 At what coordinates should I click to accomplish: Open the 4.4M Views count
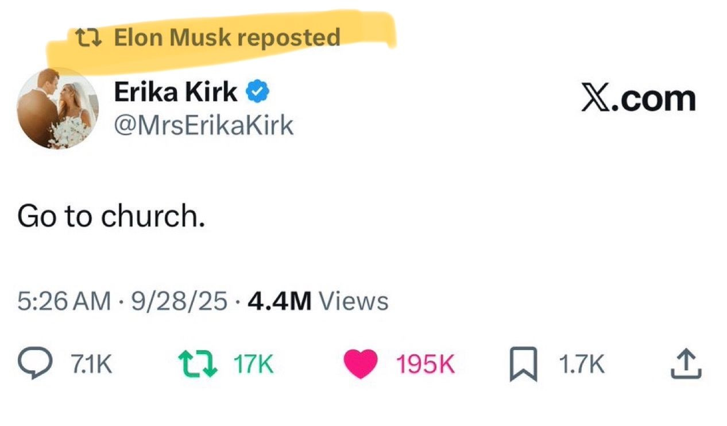click(318, 301)
